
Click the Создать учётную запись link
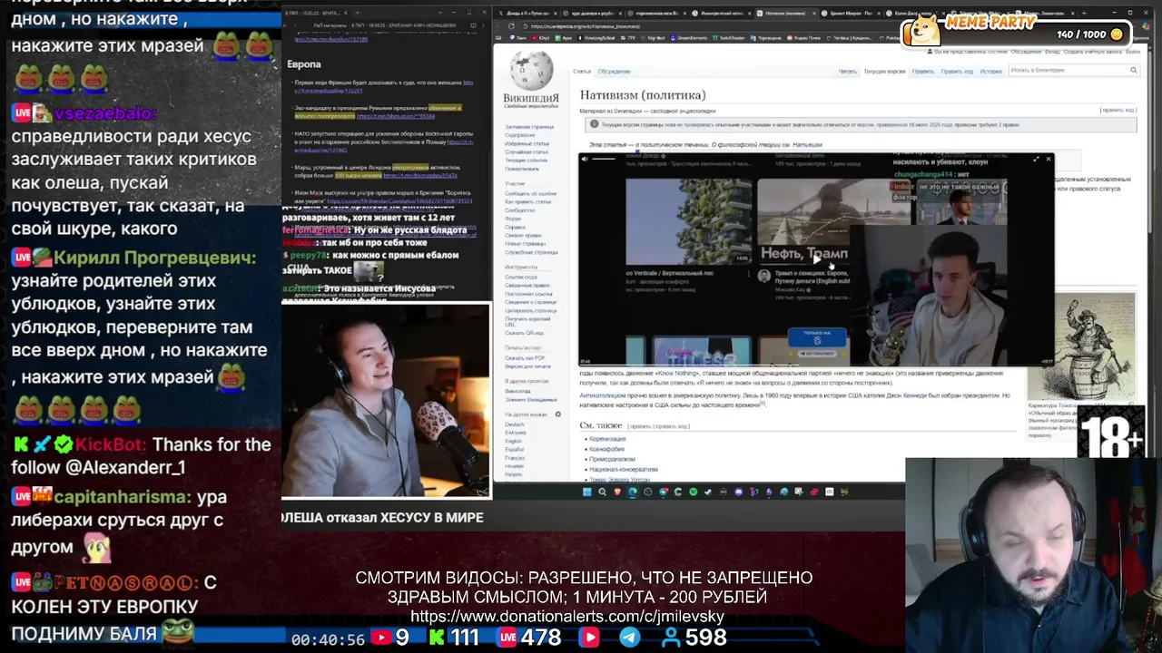click(1094, 52)
